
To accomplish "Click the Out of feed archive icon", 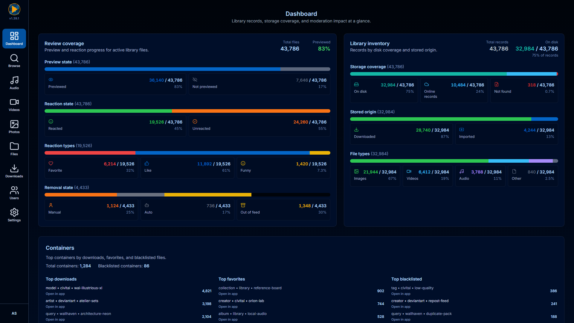I will 243,205.
